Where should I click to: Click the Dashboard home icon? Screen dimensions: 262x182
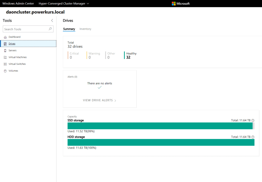[x=5, y=37]
